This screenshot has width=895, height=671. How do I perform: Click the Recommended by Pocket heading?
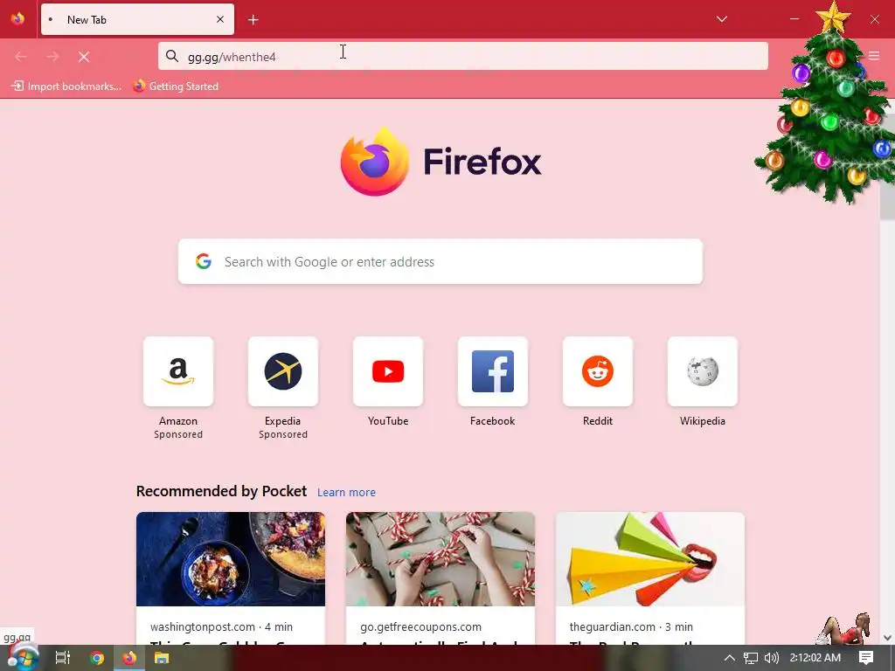pyautogui.click(x=221, y=491)
